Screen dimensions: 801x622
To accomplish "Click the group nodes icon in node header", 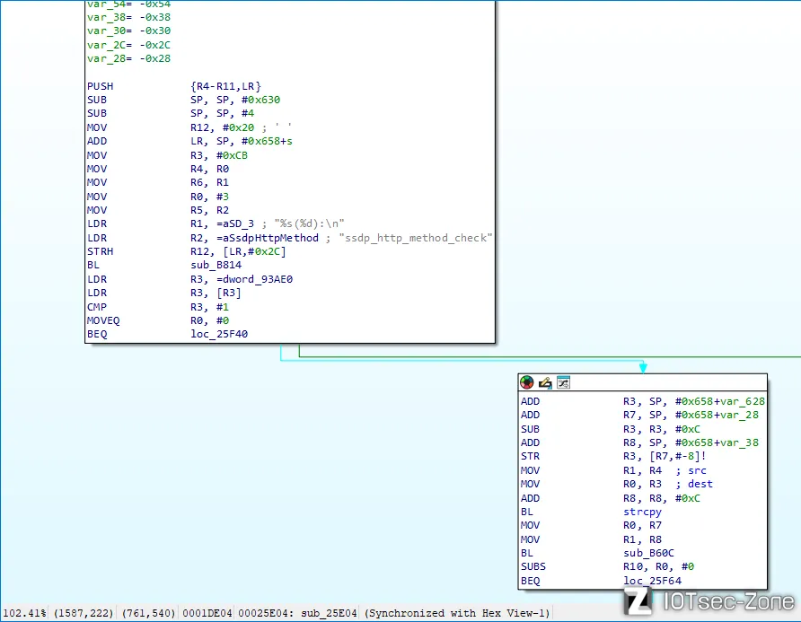I will [563, 382].
